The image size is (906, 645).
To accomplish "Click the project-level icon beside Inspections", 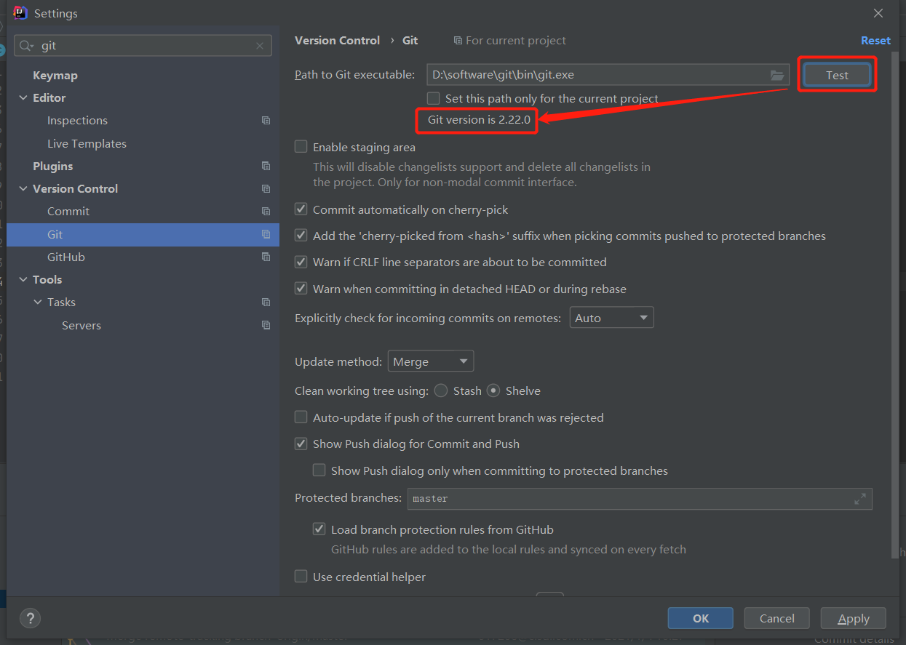I will click(266, 121).
